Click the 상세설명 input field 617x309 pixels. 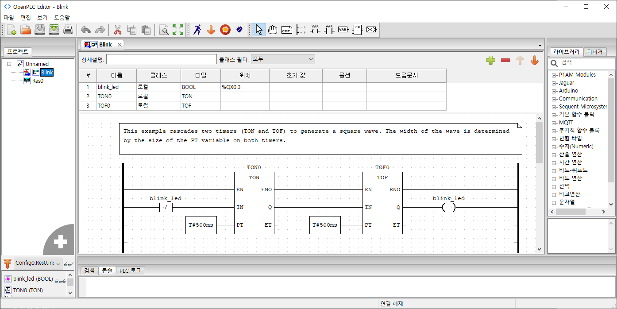161,59
